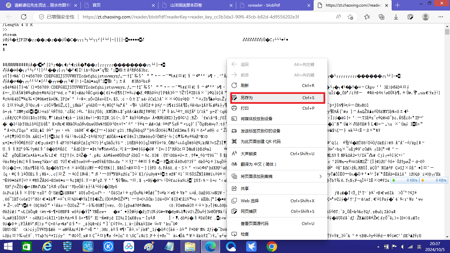Click 共享 in the context menu
The image size is (450, 253).
coord(277,189)
